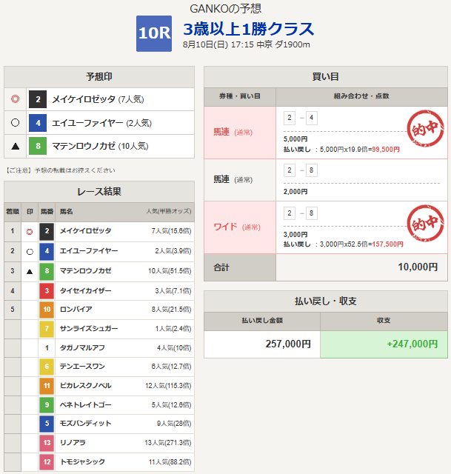Click the 8 box in the 馬連 2-8 combination
This screenshot has width=451, height=474.
[311, 170]
